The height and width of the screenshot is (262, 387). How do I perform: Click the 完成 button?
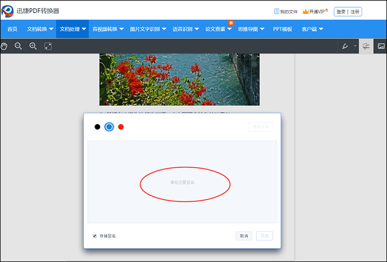point(264,236)
